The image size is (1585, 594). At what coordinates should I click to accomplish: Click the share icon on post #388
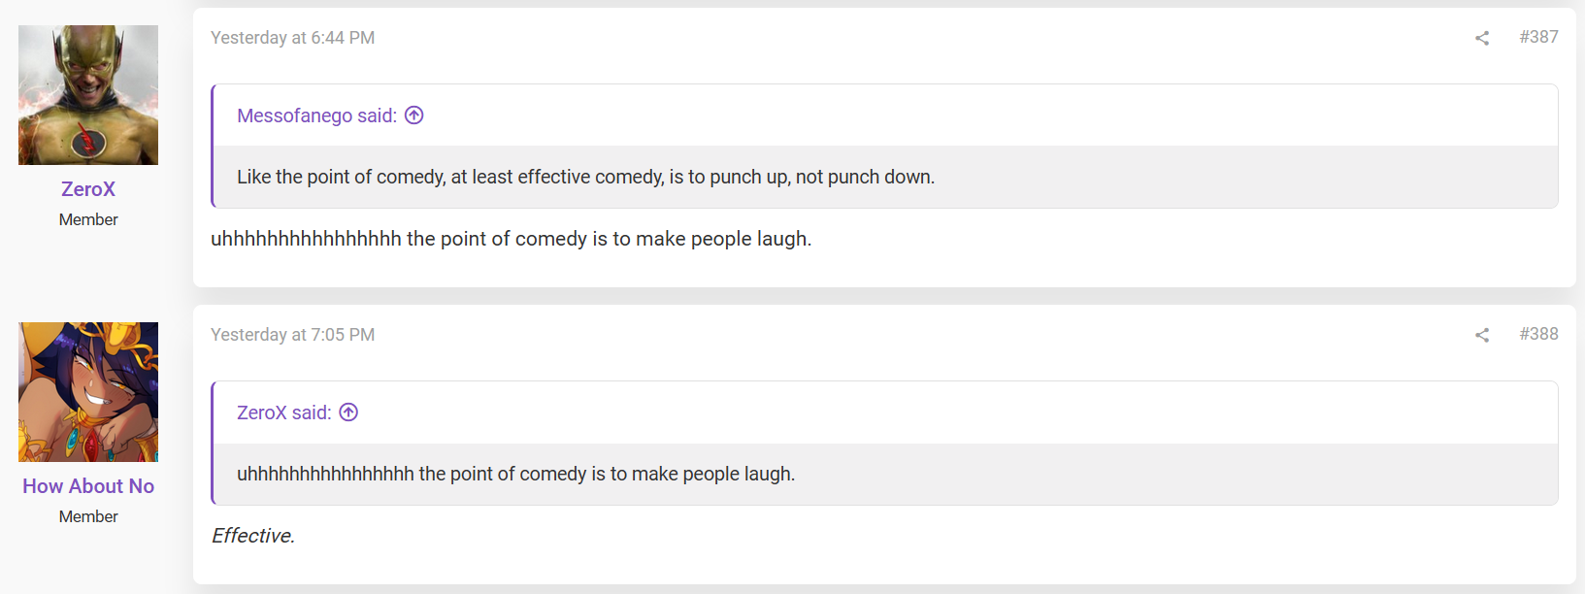tap(1482, 335)
